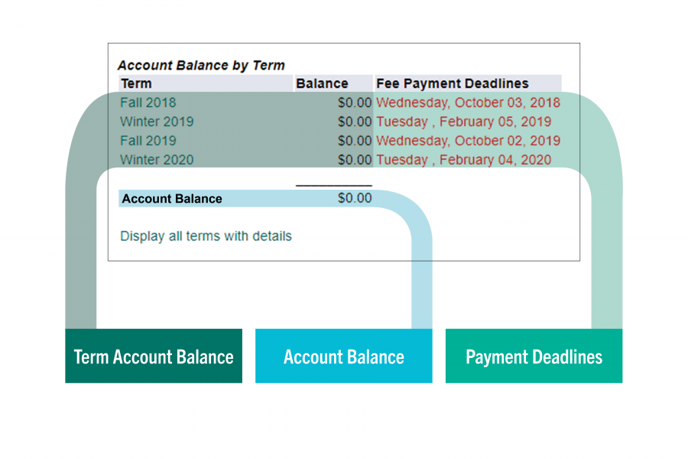Click the Tuesday, February 05, 2019 deadline

click(463, 122)
